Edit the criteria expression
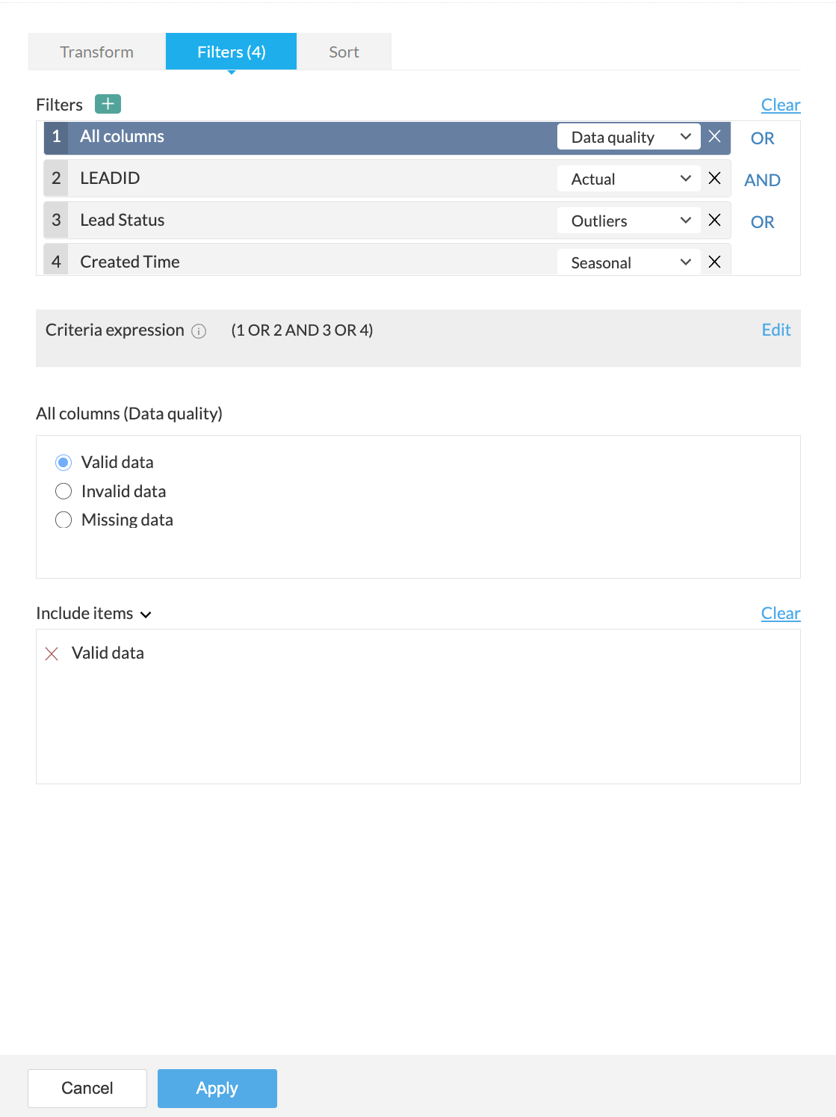This screenshot has height=1117, width=836. 776,330
